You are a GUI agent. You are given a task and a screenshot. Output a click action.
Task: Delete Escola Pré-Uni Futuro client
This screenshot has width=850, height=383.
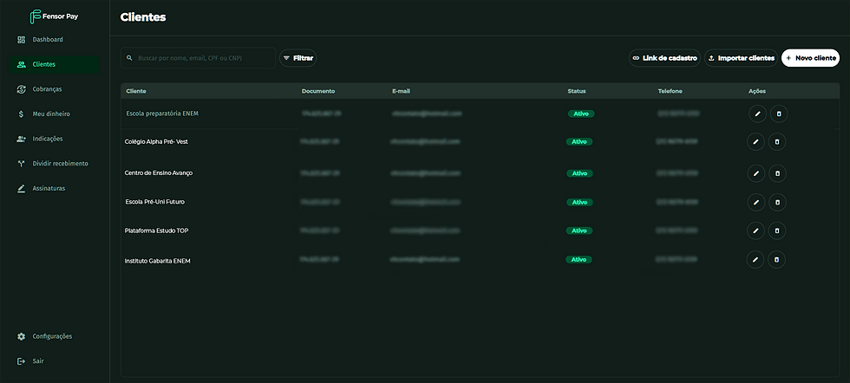click(x=777, y=202)
